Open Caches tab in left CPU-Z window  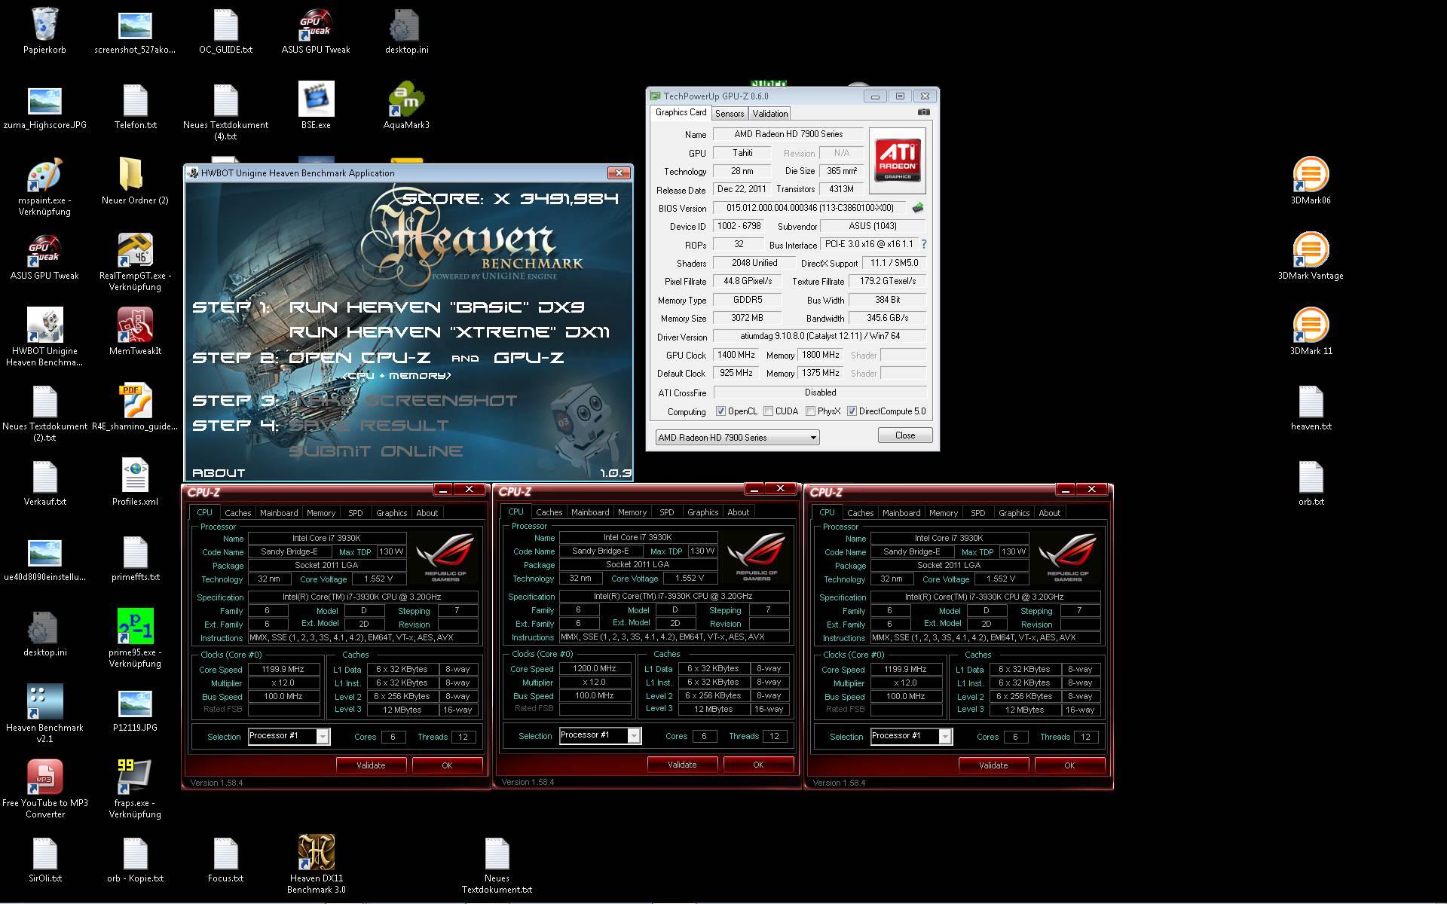click(x=238, y=513)
